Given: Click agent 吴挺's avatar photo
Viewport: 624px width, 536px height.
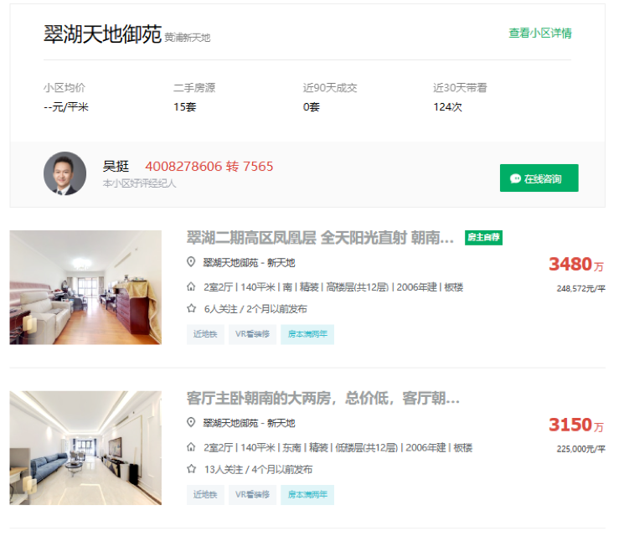Looking at the screenshot, I should 64,173.
